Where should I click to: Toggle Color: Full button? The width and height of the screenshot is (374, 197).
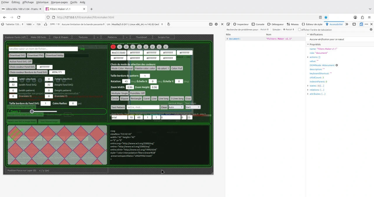coord(177,68)
